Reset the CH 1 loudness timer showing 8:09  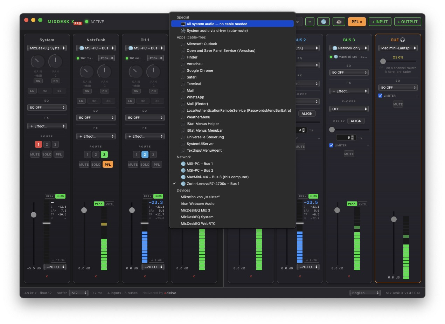156,260
